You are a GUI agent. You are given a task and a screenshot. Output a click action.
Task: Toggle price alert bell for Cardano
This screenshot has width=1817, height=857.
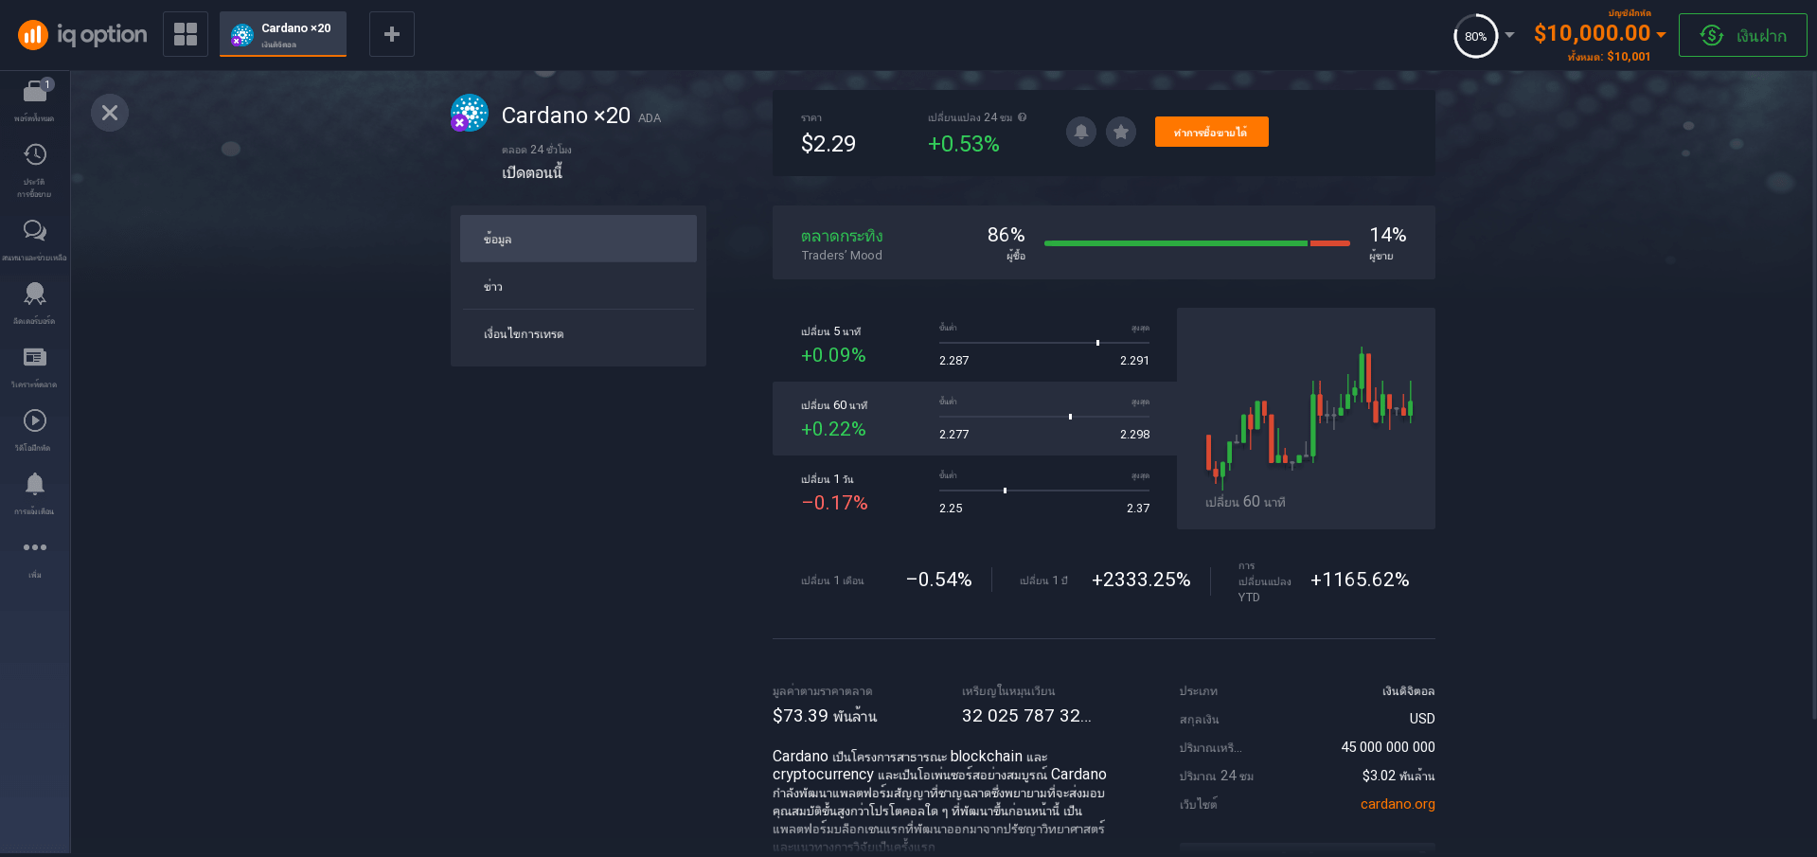pos(1080,132)
